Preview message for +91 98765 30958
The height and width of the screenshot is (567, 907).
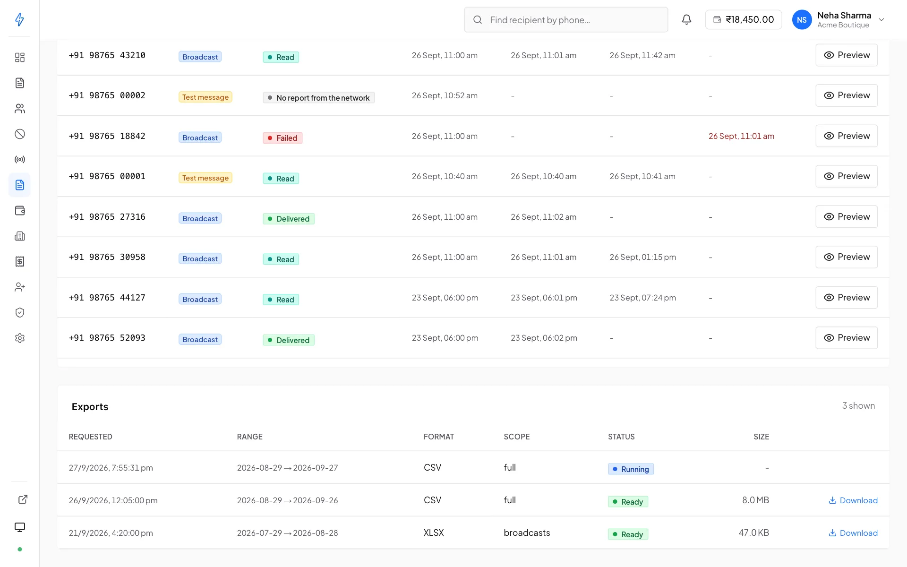[847, 257]
